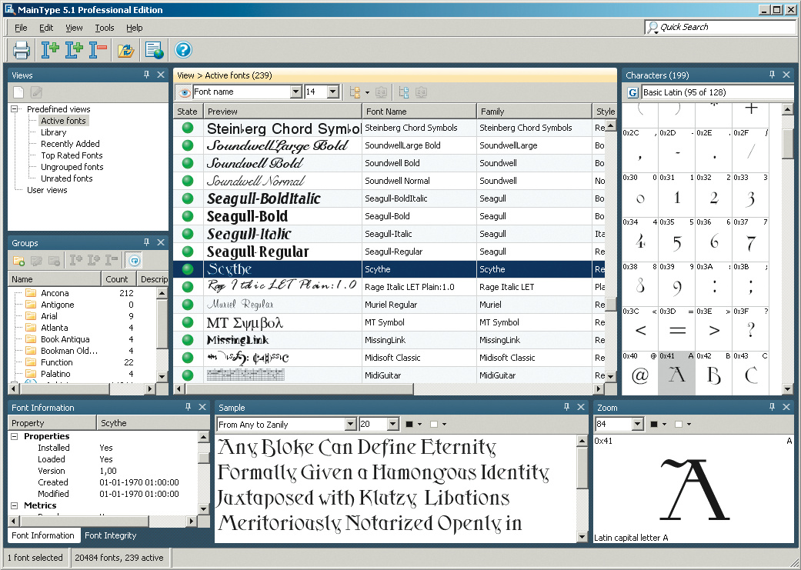Click the Preview column header
Screen dimensions: 801x570
pyautogui.click(x=282, y=112)
